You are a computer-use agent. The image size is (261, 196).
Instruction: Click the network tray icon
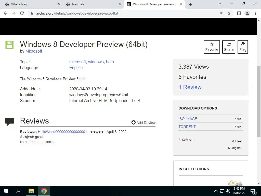pyautogui.click(x=222, y=191)
